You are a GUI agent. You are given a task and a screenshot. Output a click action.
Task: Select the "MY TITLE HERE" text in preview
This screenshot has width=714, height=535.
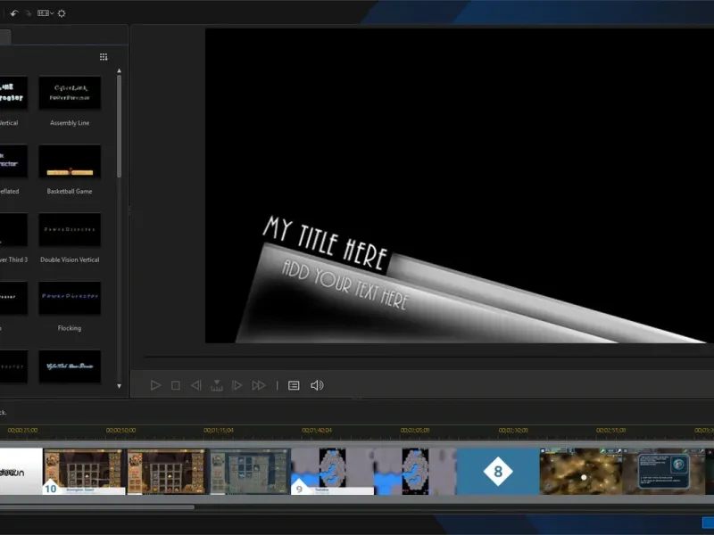pyautogui.click(x=326, y=243)
